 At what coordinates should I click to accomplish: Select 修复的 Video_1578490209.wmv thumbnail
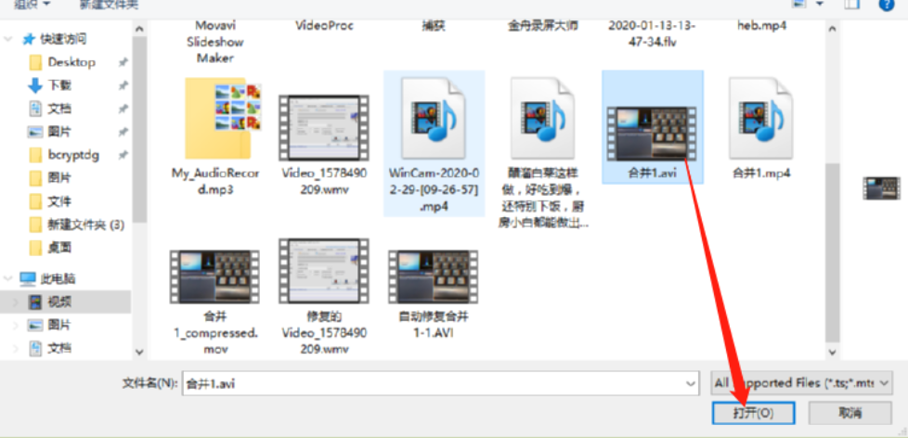[324, 270]
